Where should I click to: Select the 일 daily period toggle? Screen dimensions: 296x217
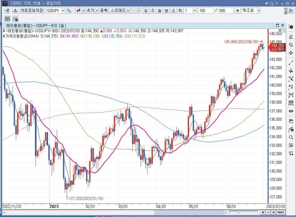(x=146, y=11)
